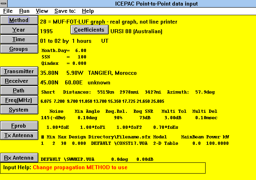Edit the Transmitter location
Screen dimensions: 256x180
coord(19,72)
